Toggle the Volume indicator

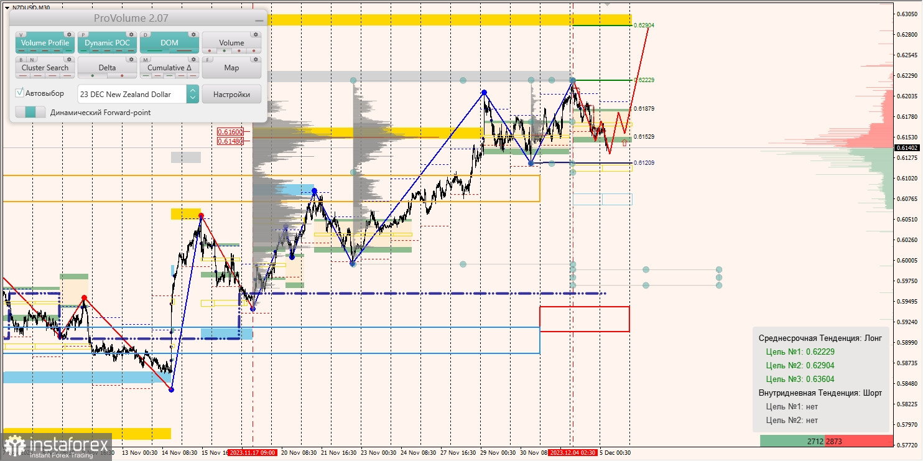pos(231,43)
